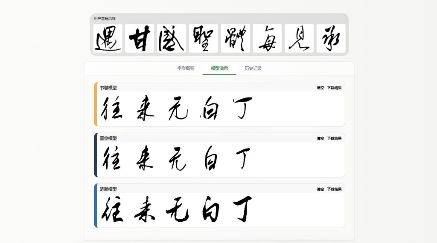This screenshot has width=437, height=243.
Task: Select the fifth base style thumbnail
Action: [x=236, y=38]
